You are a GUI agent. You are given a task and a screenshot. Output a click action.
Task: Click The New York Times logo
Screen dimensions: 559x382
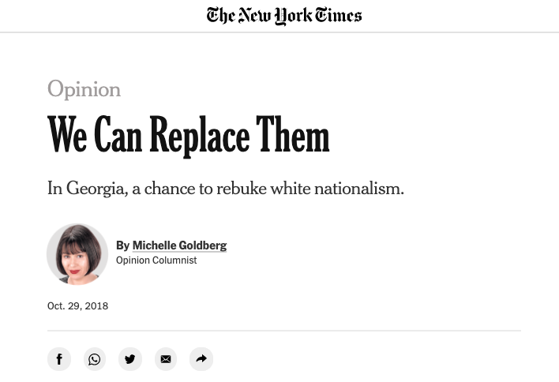(284, 16)
